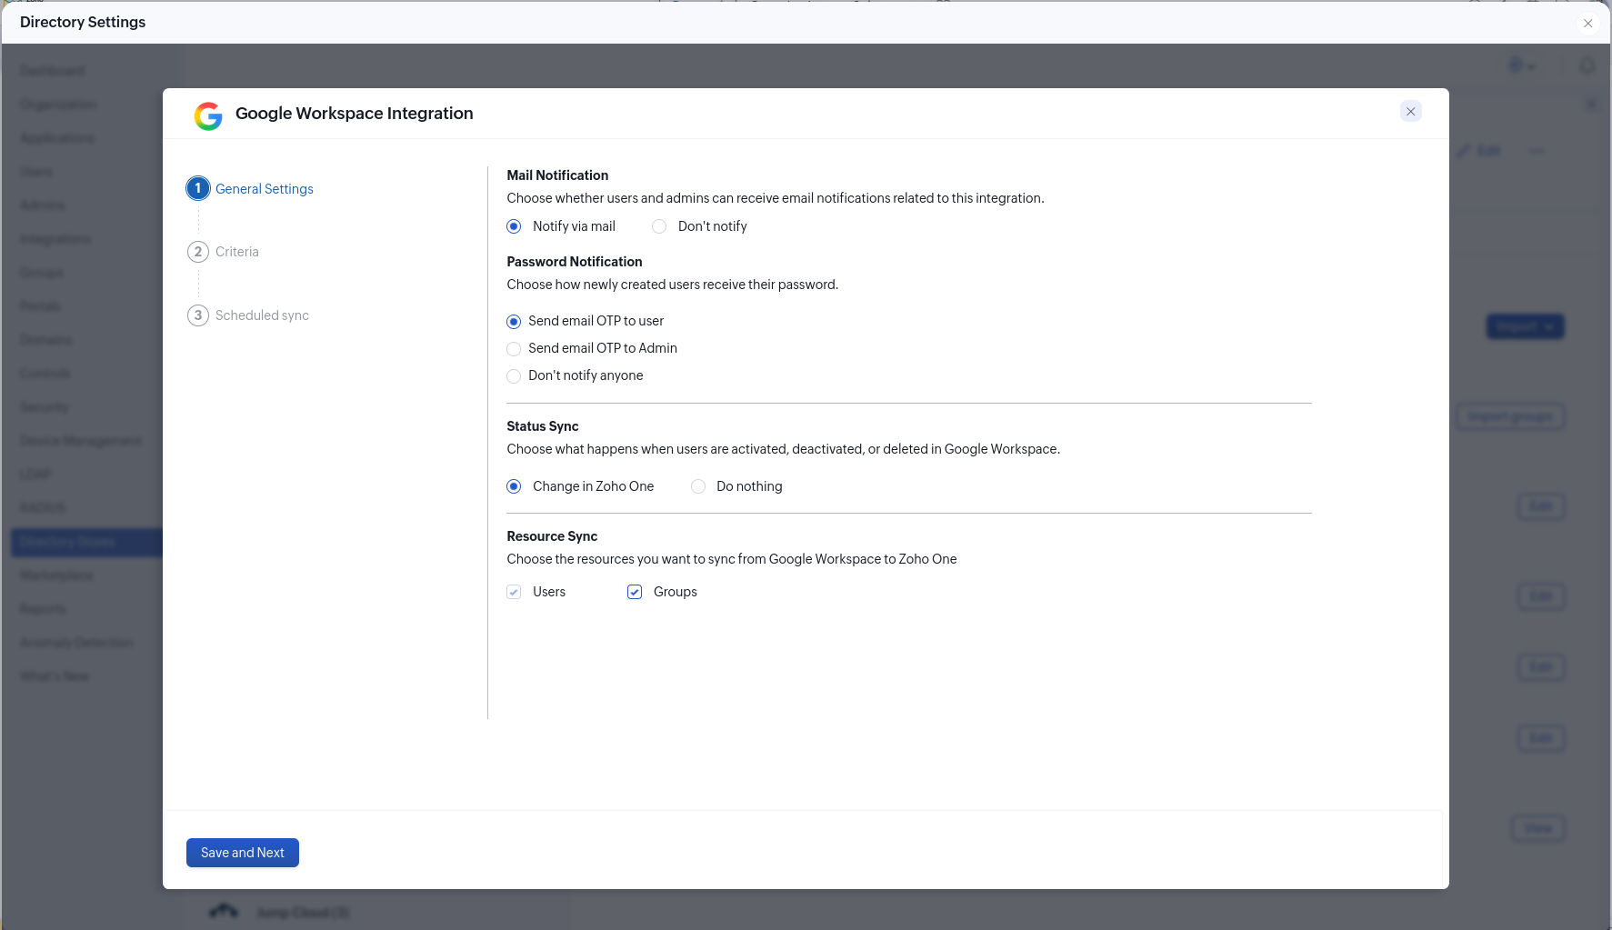Pick Change in Zoho One radio

[x=515, y=486]
